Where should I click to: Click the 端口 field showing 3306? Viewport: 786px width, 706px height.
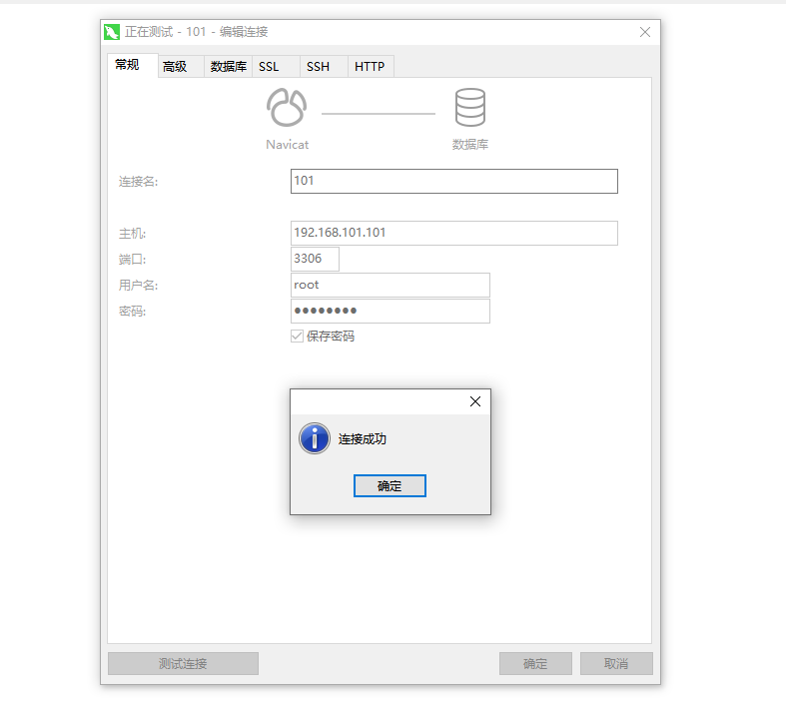[315, 259]
